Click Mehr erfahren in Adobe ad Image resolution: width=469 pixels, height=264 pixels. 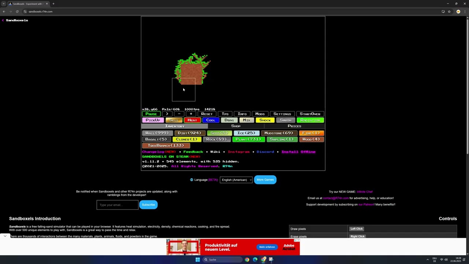[x=267, y=247]
